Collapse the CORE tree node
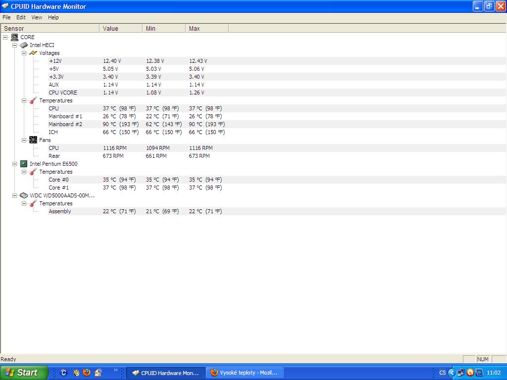The height and width of the screenshot is (380, 507). (5, 37)
